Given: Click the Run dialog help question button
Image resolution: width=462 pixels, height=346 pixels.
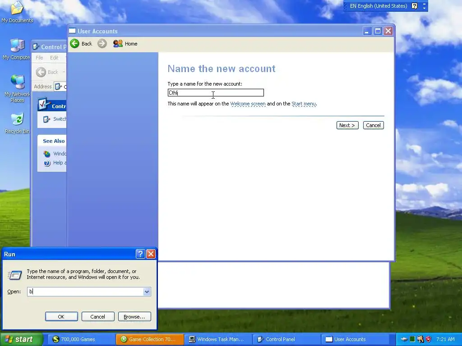Looking at the screenshot, I should point(141,254).
